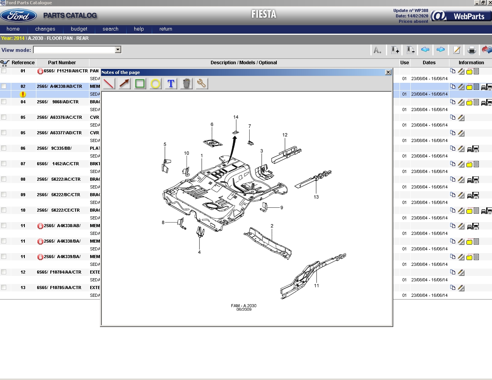Choose the green rectangle drawing tool
Image resolution: width=492 pixels, height=380 pixels.
[x=139, y=84]
